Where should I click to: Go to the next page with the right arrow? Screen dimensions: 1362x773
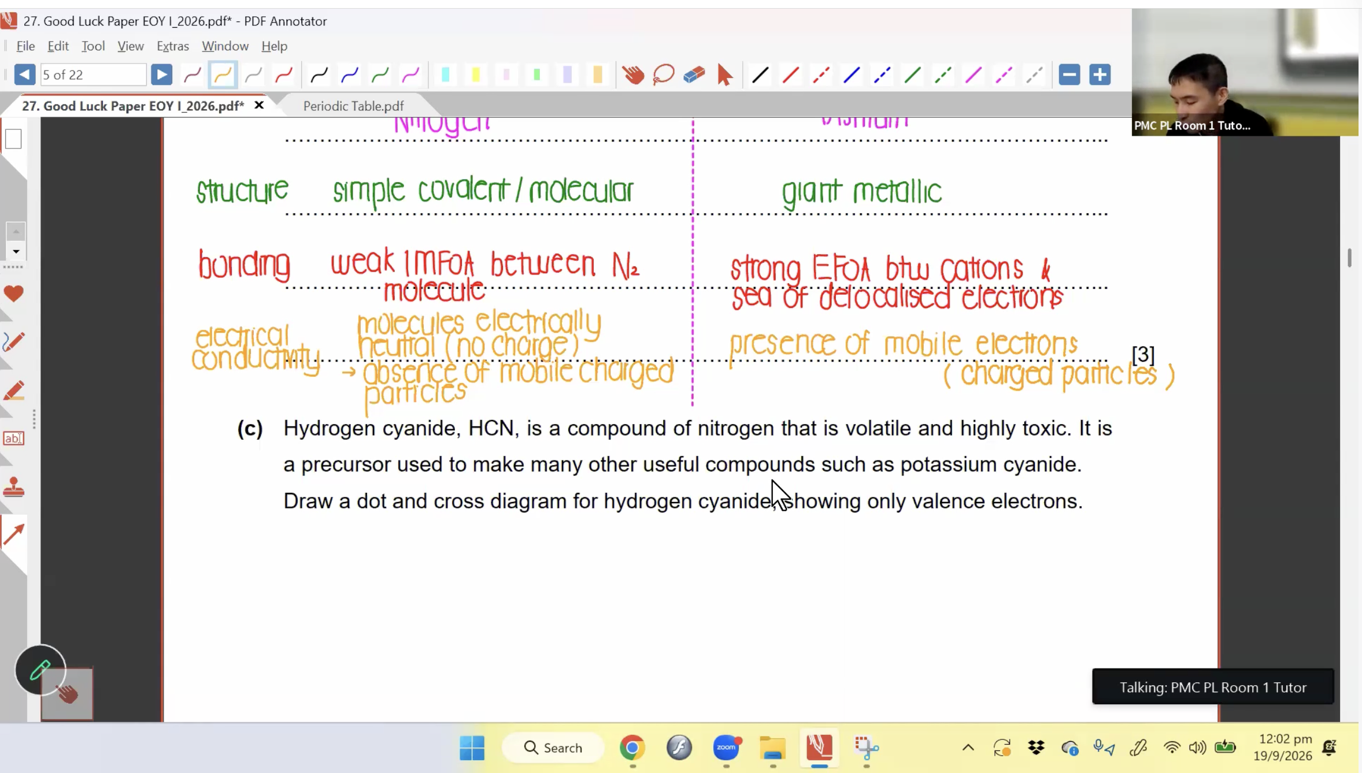(161, 75)
